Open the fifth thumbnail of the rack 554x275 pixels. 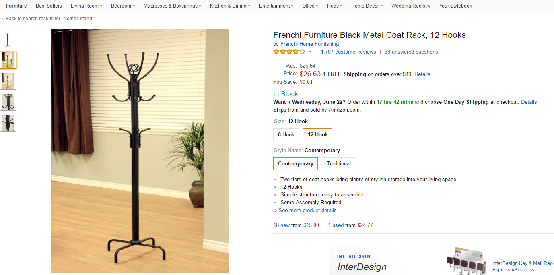tap(8, 123)
